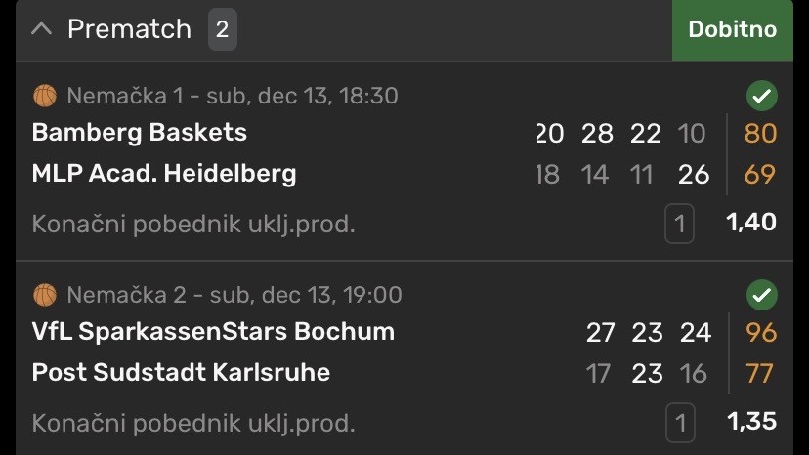Collapse the Prematch section chevron
This screenshot has height=455, width=809.
coord(41,29)
